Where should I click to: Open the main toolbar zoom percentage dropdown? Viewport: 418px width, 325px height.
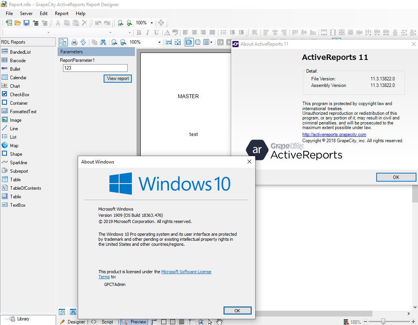pos(152,23)
